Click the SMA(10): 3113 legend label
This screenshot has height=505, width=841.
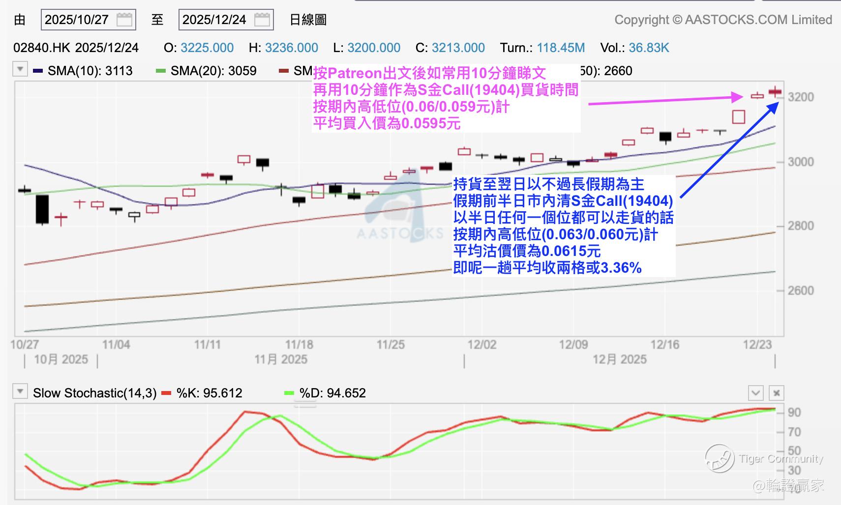coord(90,71)
